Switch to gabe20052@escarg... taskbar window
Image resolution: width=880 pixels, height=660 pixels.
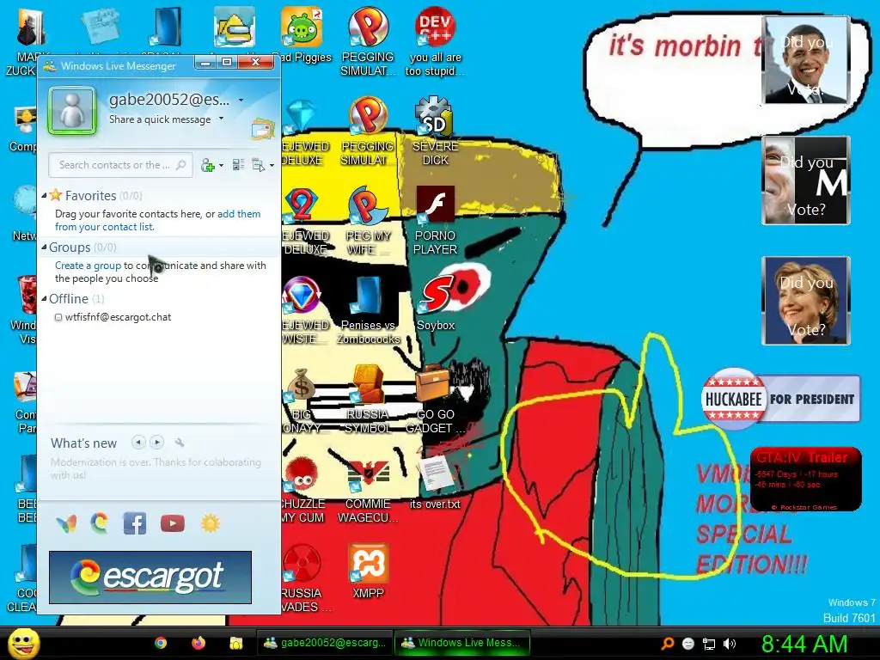[x=324, y=643]
